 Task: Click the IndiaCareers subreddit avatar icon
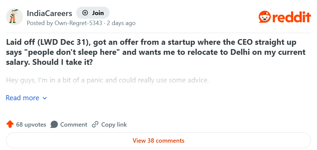[14, 17]
